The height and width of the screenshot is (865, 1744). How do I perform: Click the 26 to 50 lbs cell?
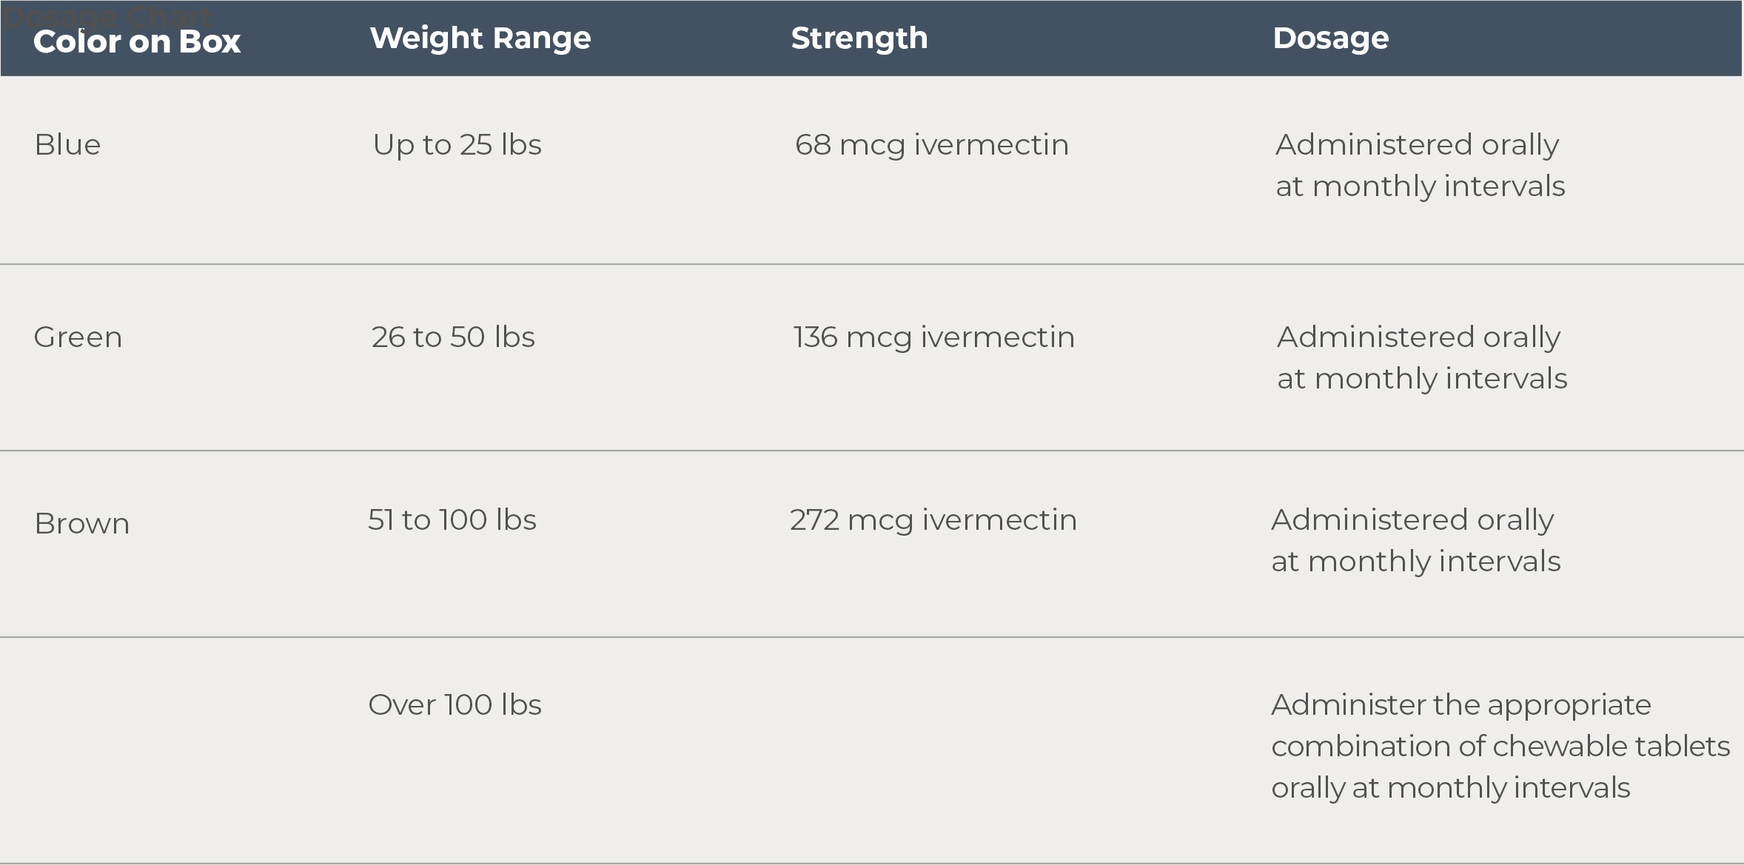pos(453,337)
